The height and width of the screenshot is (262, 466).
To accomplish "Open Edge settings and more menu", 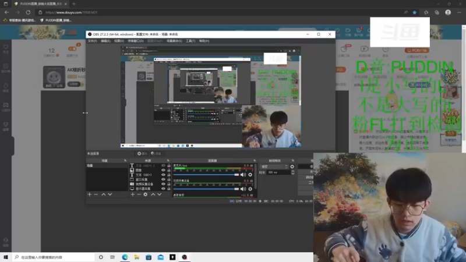I will [x=459, y=12].
